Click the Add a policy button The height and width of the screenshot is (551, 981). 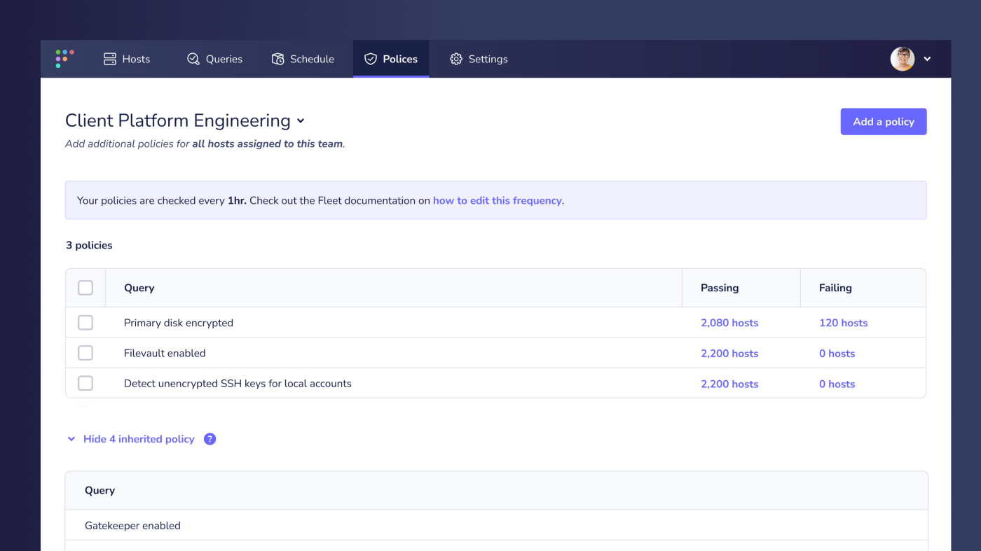[884, 121]
